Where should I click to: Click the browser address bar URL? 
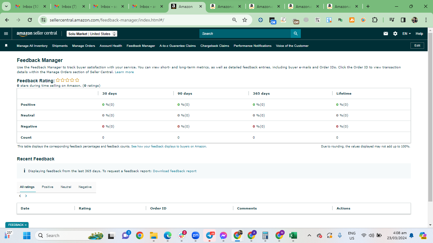(107, 20)
